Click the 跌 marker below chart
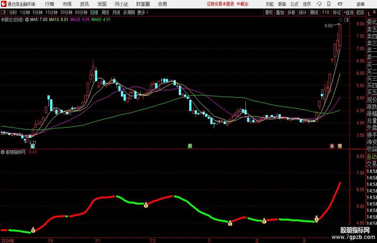Image resolution: width=377 pixels, height=243 pixels. 190,146
